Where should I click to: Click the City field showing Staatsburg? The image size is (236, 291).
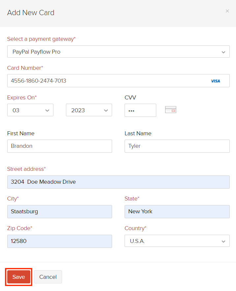click(59, 211)
